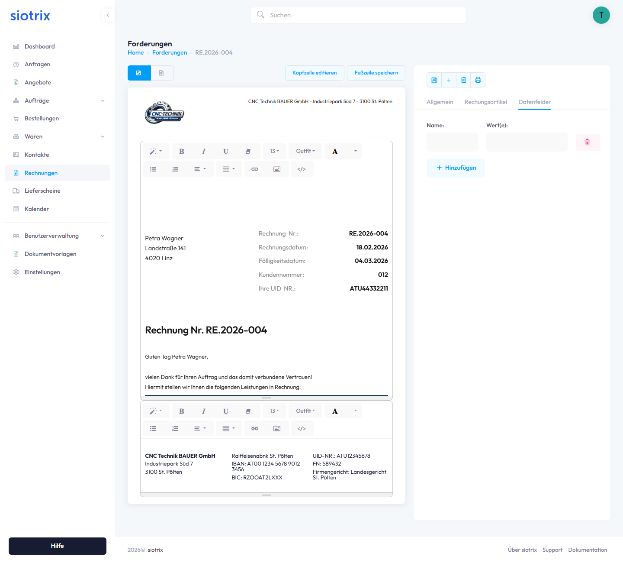623x563 pixels.
Task: Open the font size 13 dropdown in upper editor
Action: [274, 151]
